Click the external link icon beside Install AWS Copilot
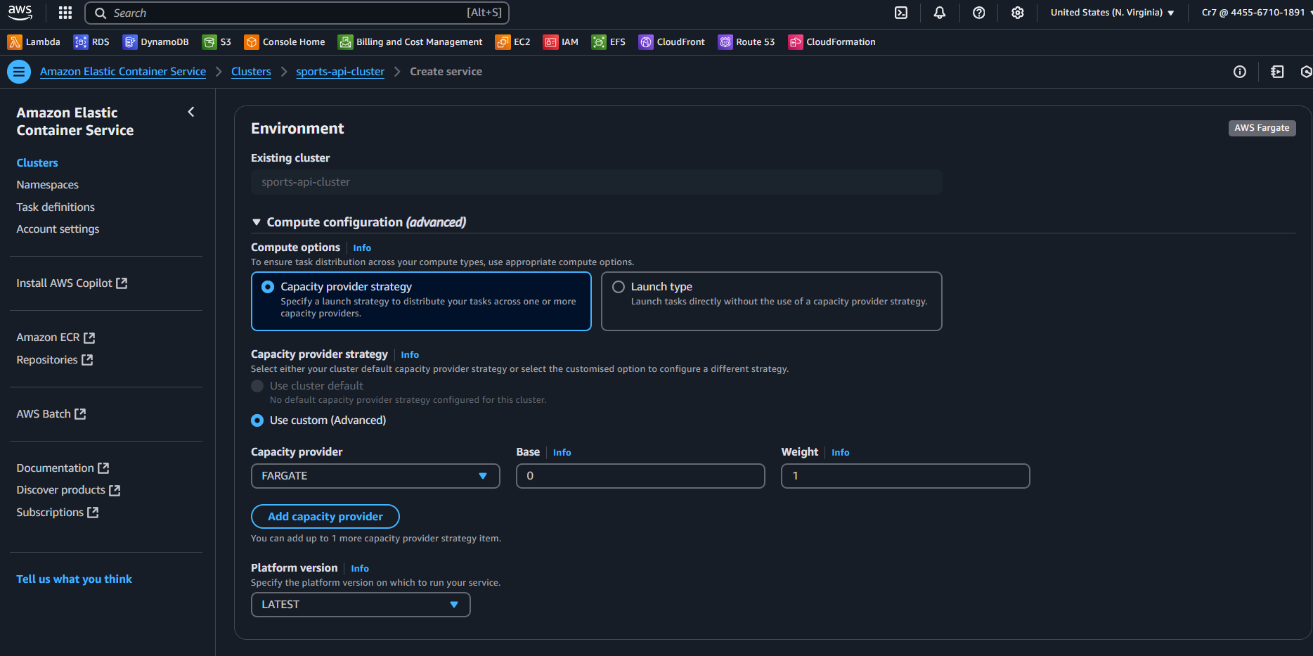Screen dimensions: 1313x656 [122, 283]
